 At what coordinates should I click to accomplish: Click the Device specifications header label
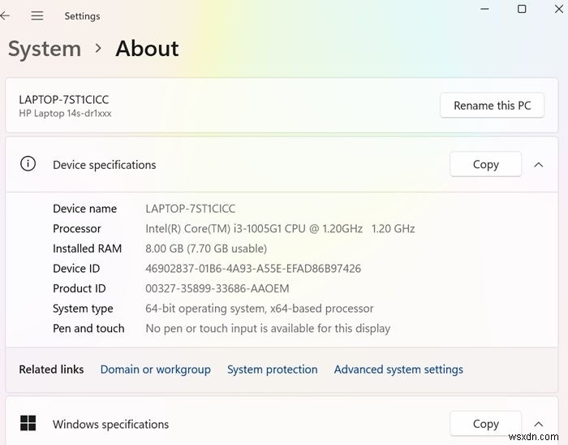coord(105,165)
